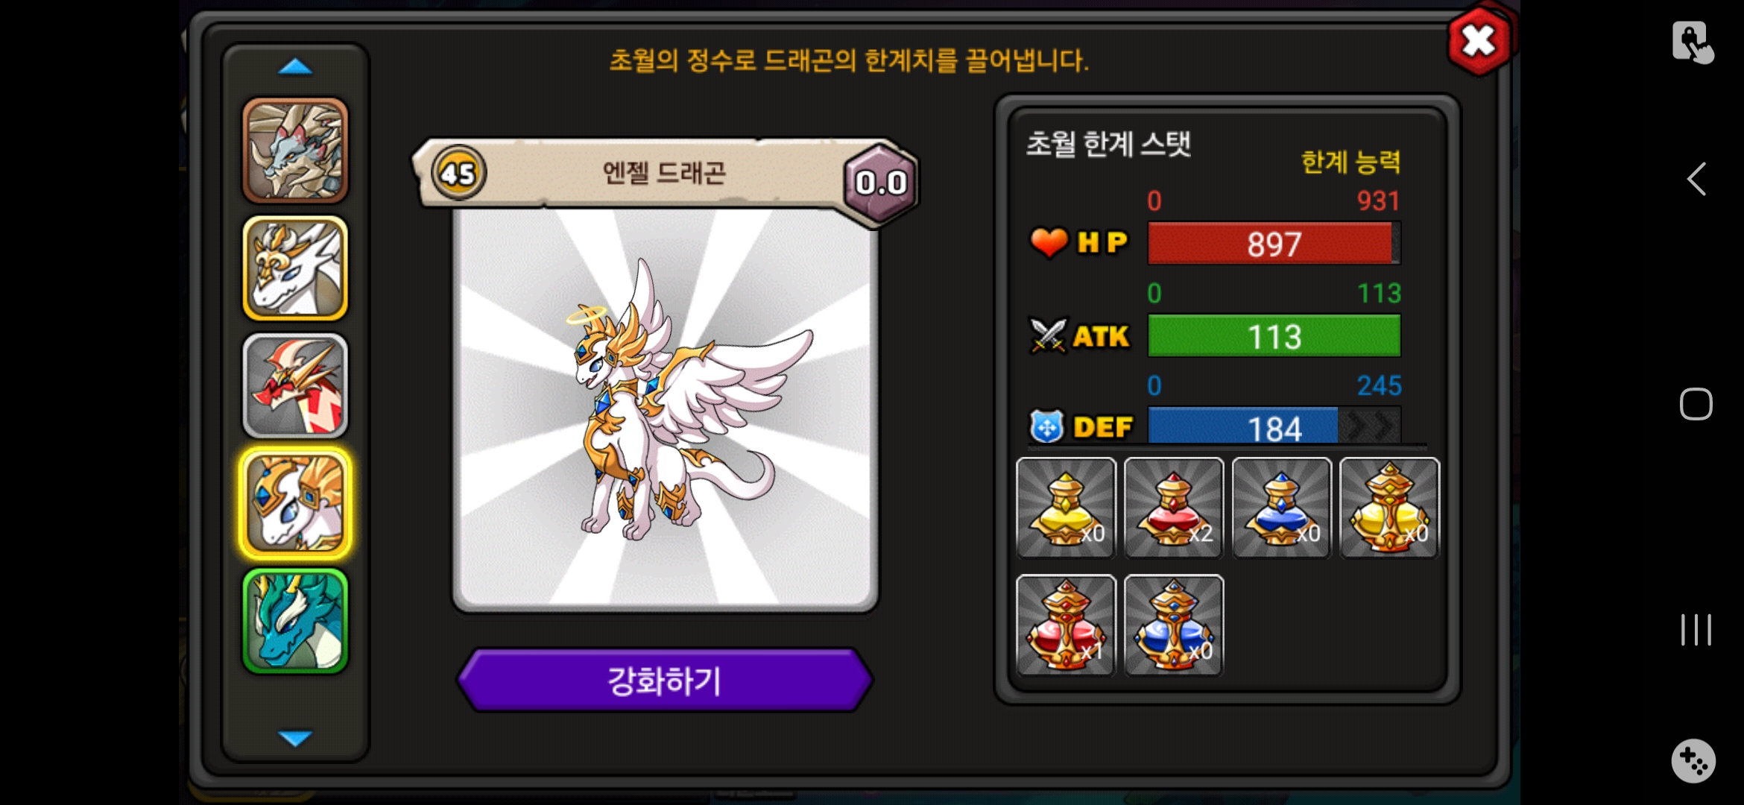Choose the teal green dragon portrait
1744x805 pixels.
[x=295, y=621]
